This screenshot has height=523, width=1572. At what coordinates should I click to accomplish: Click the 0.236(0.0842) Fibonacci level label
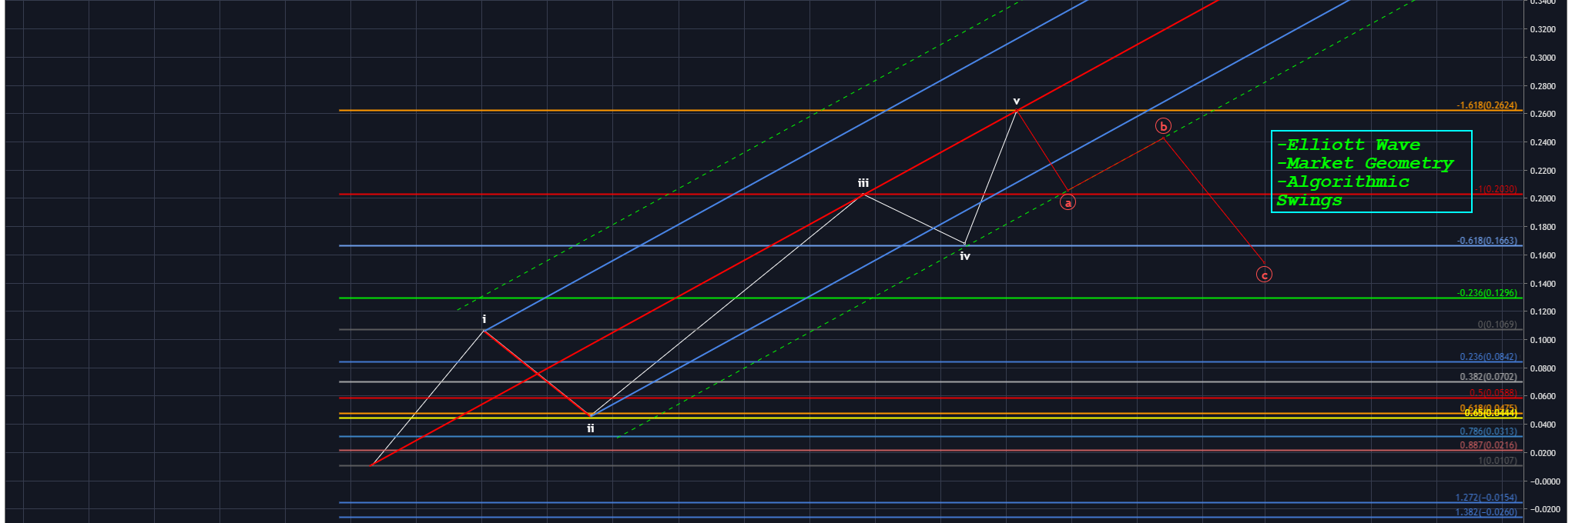pyautogui.click(x=1489, y=357)
